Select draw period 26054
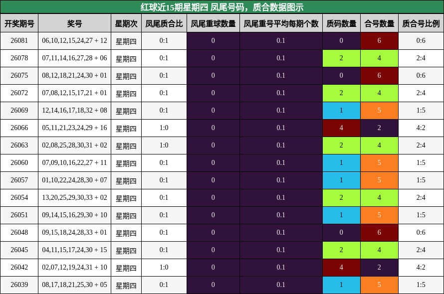Viewport: 444px width, 294px height. [x=19, y=198]
